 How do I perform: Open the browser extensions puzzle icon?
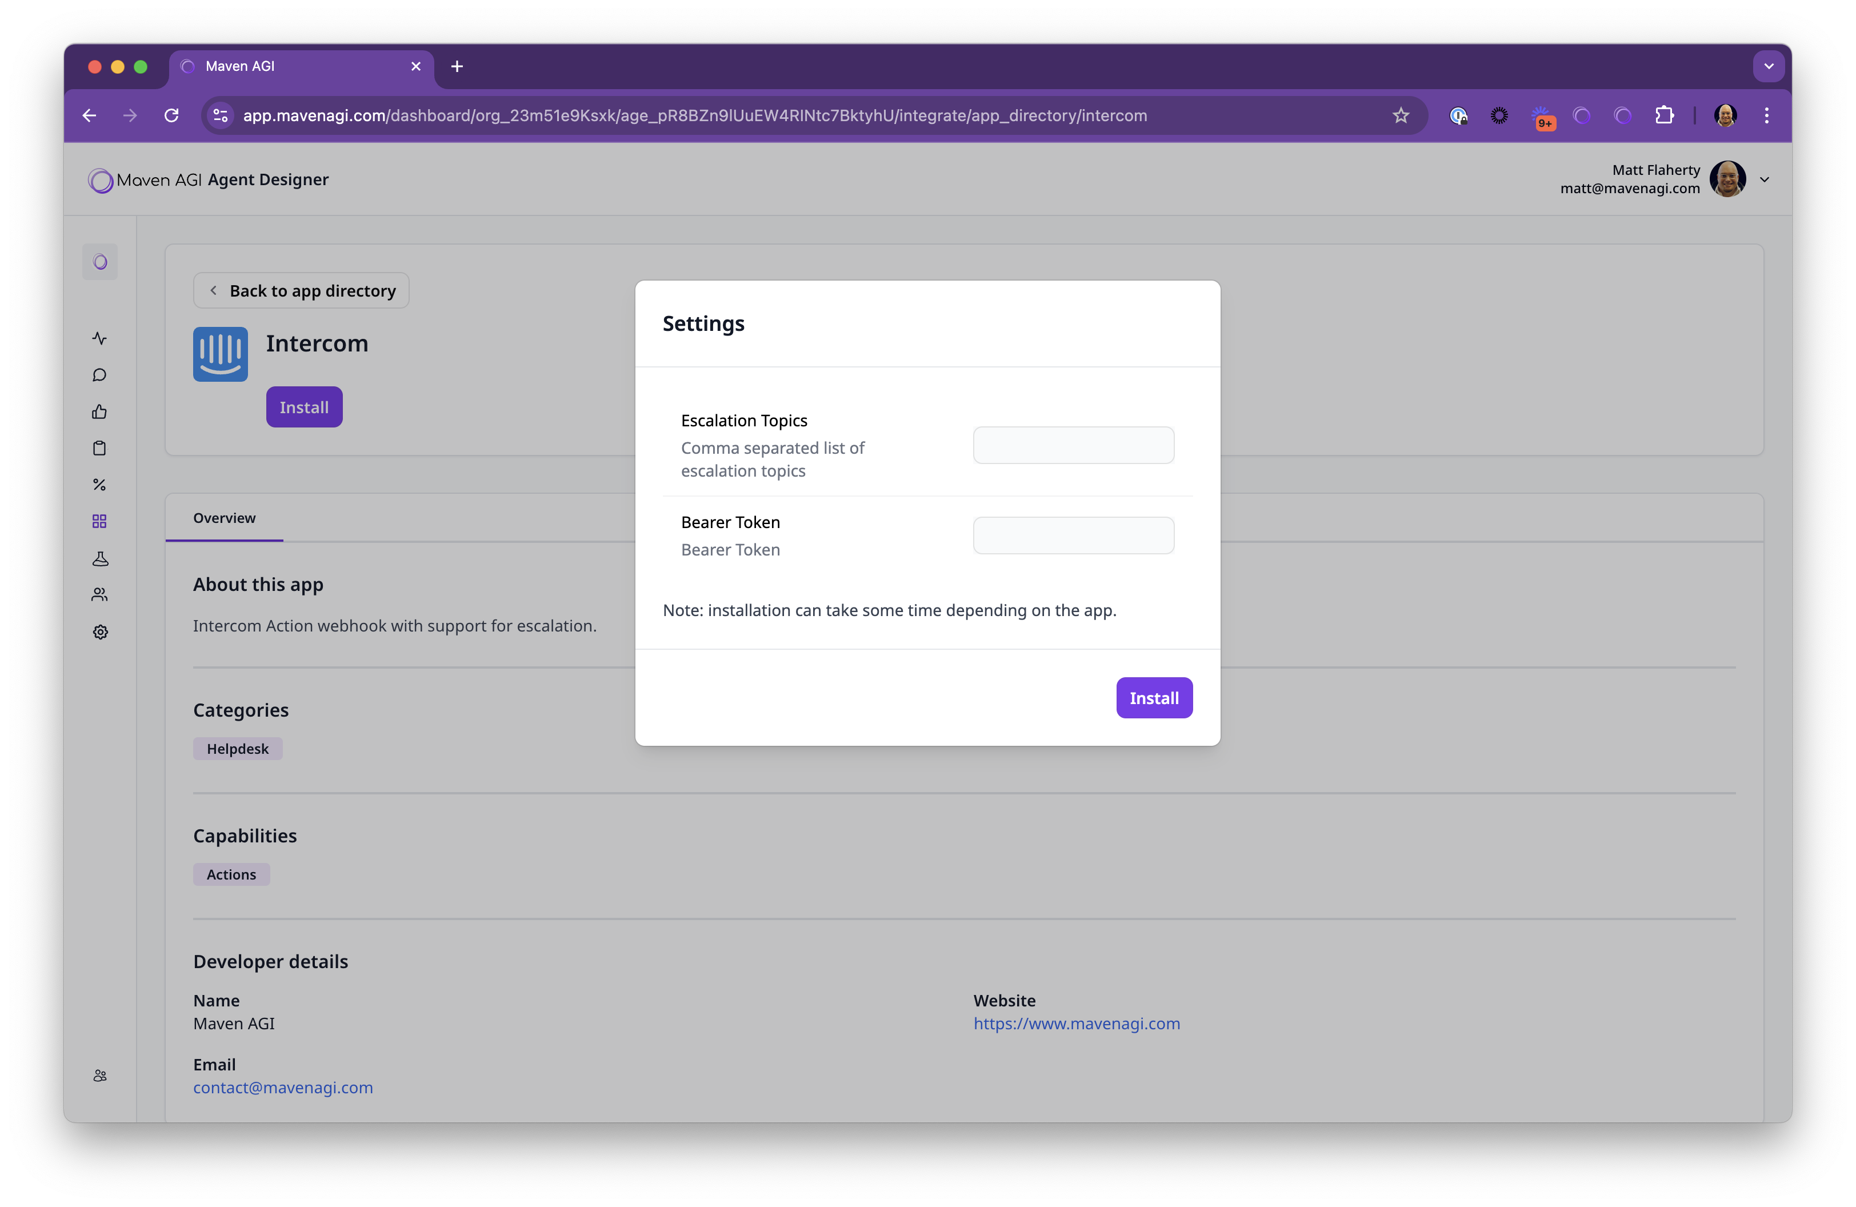(1665, 115)
